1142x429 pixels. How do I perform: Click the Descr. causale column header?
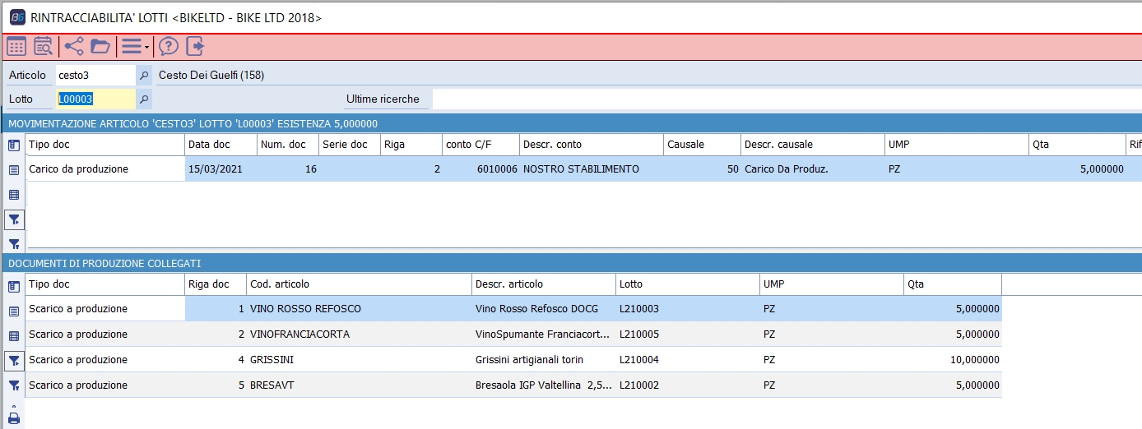[811, 145]
